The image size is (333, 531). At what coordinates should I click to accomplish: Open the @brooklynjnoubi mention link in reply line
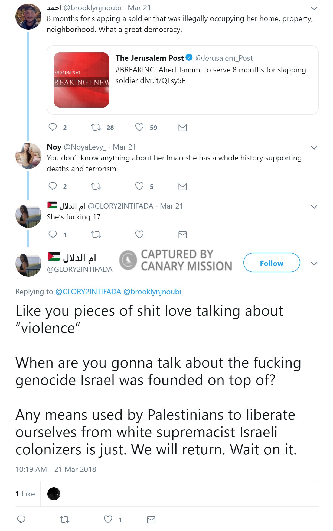click(x=152, y=292)
